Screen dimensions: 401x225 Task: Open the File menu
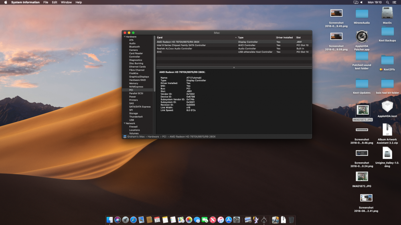pyautogui.click(x=46, y=2)
